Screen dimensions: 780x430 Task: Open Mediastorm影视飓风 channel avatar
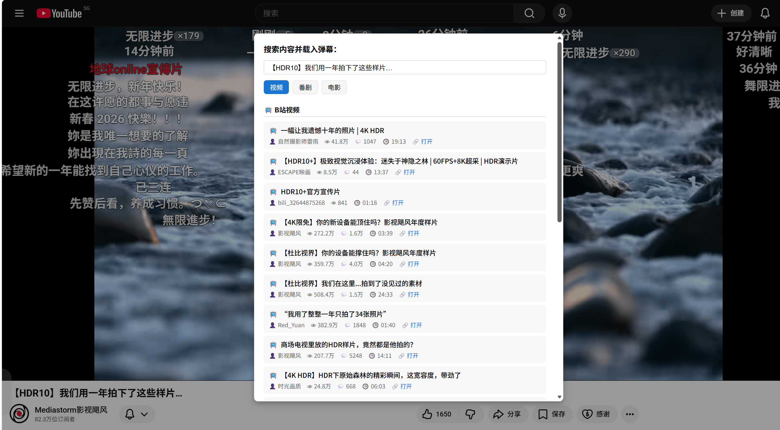point(19,414)
